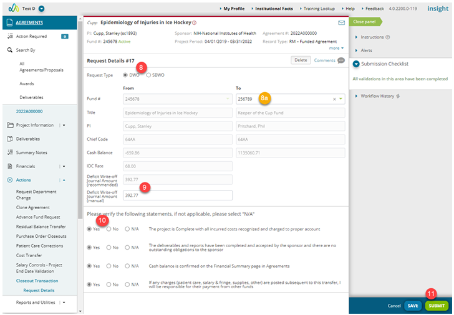454x315 pixels.
Task: Click the envelope email icon in header
Action: [341, 22]
